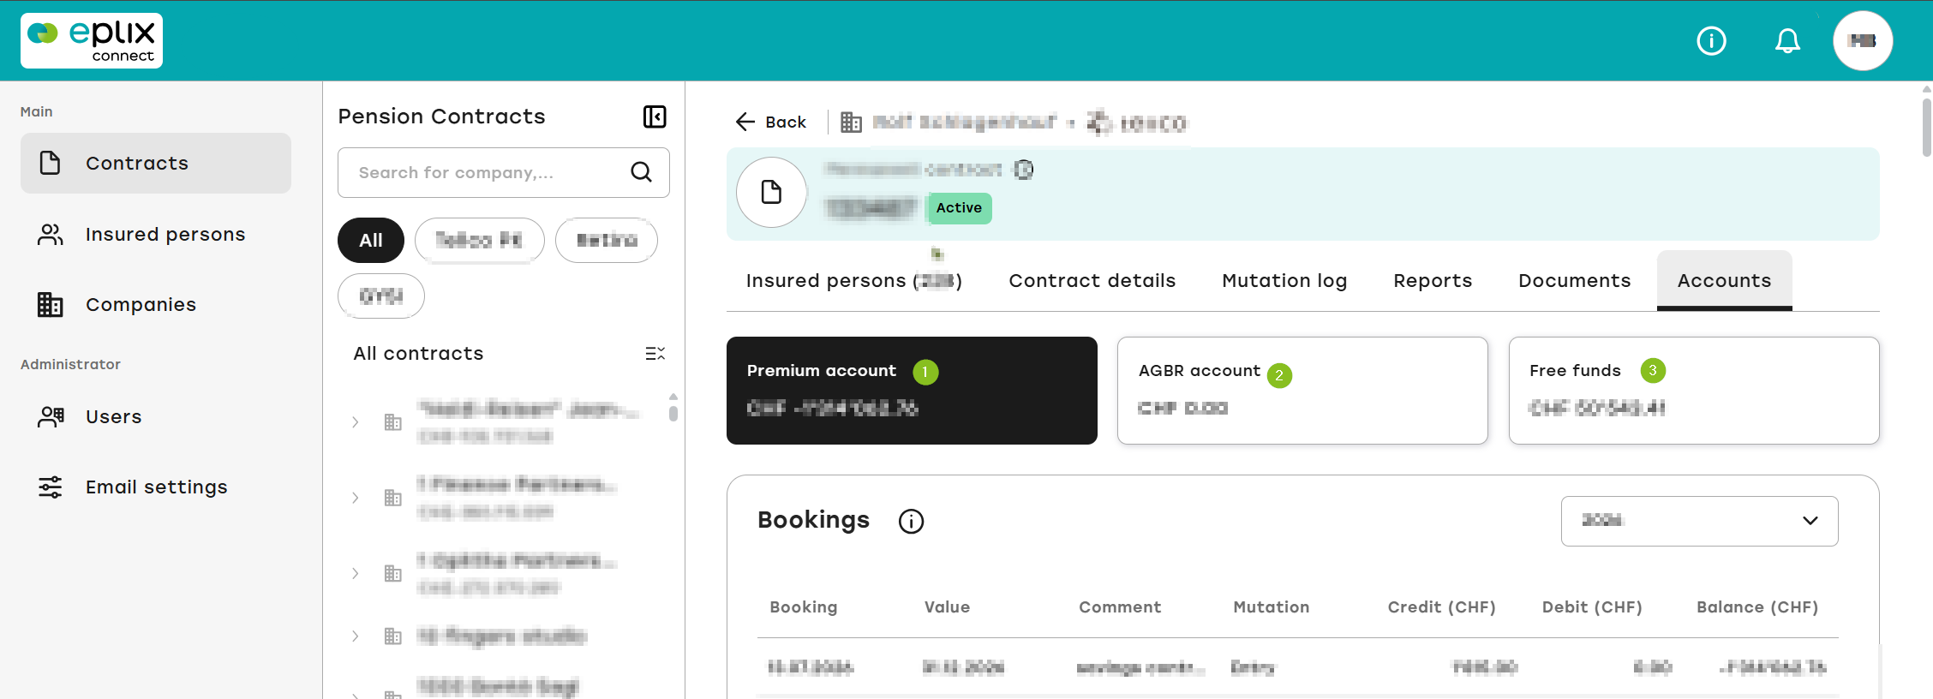Select the second filter chip beside All

pos(480,240)
